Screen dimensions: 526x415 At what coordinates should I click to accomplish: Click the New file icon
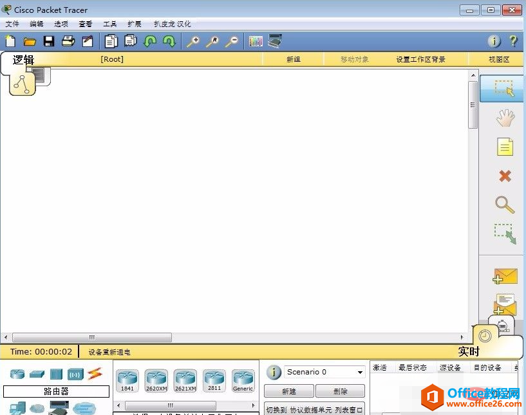[10, 41]
